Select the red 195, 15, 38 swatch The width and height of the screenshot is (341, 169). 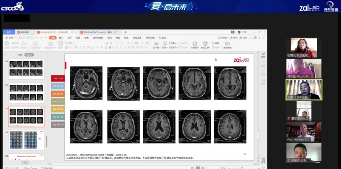tap(58, 78)
